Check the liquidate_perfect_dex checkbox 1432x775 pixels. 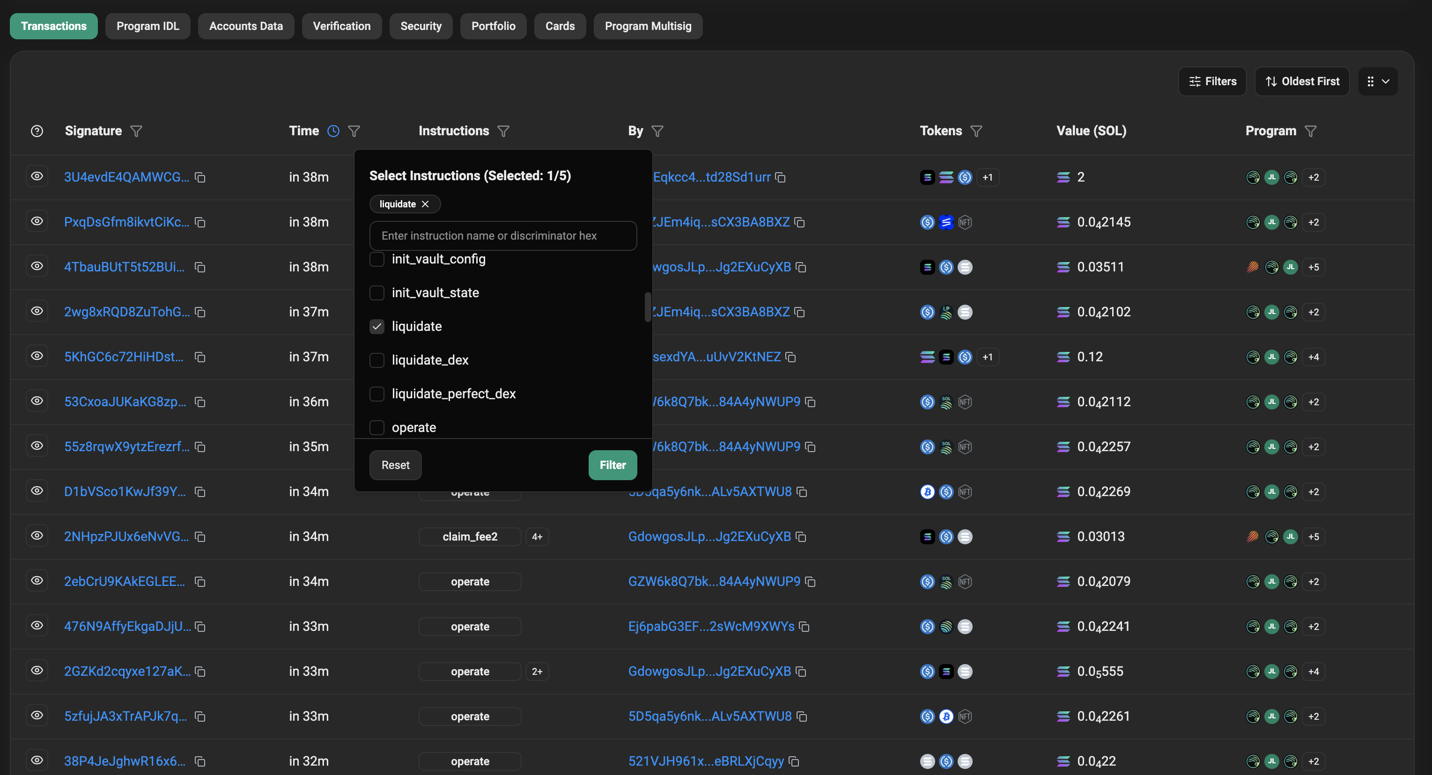(377, 394)
